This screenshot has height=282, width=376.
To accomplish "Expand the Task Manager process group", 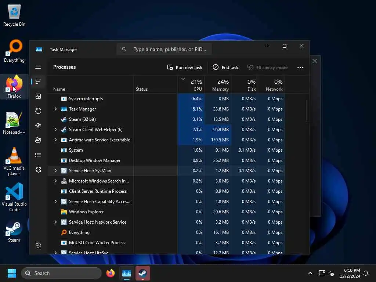I will pos(56,109).
